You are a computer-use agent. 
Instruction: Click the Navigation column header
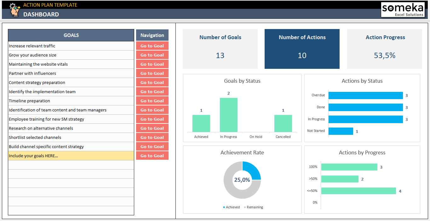(152, 35)
